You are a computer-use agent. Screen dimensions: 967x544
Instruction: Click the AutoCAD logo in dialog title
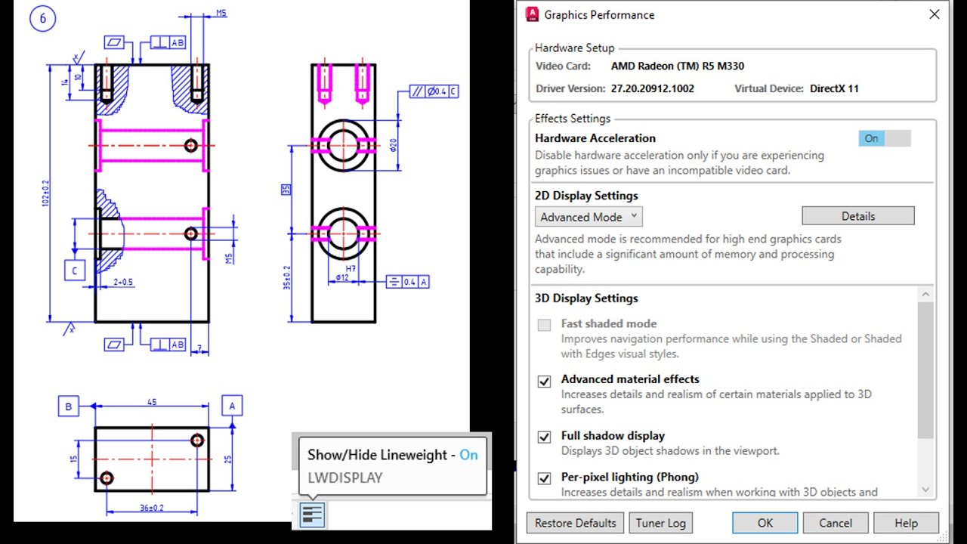point(532,14)
